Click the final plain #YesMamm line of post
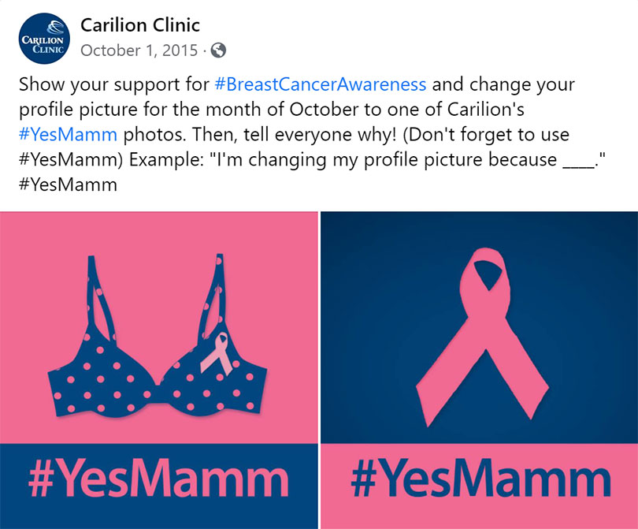638x529 pixels. coord(68,185)
